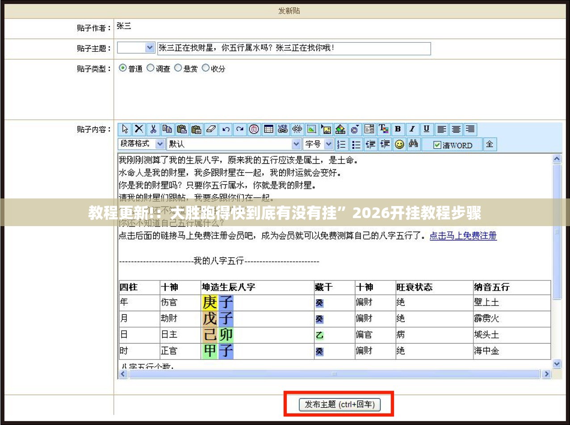This screenshot has height=425, width=570.
Task: Click the 壁上土 table cell
Action: [x=511, y=302]
